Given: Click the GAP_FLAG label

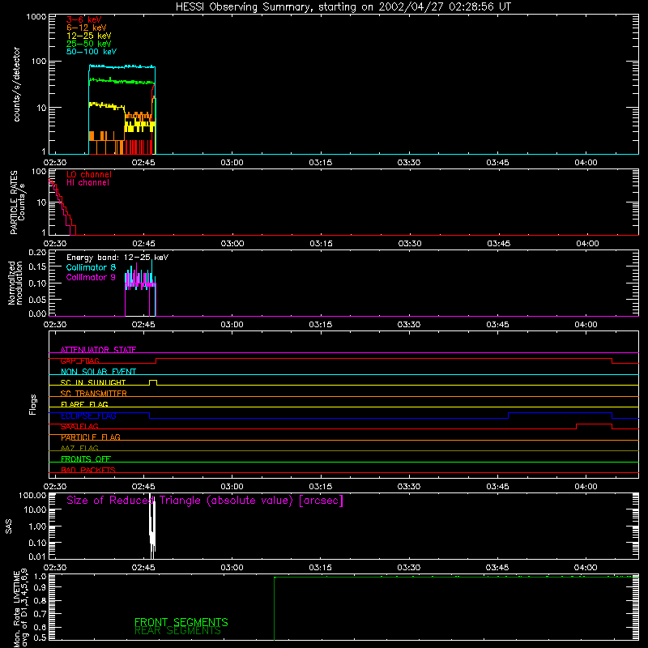Looking at the screenshot, I should click(79, 360).
